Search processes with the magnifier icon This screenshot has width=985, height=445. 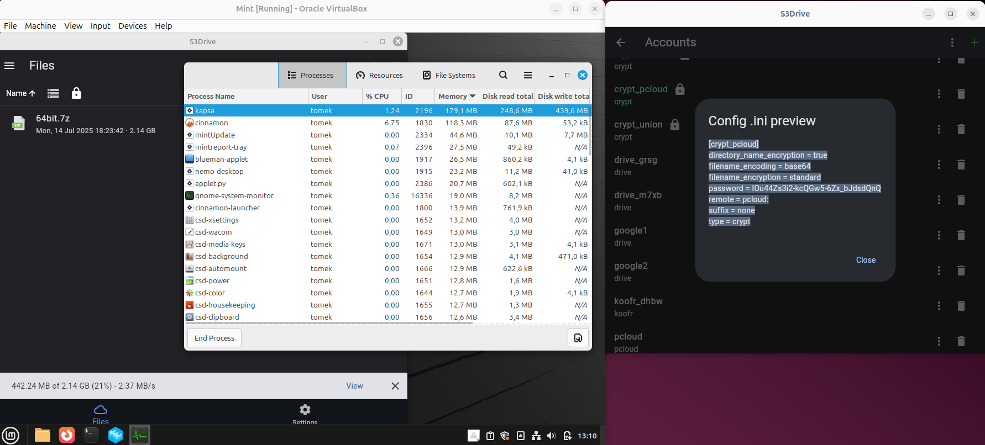click(503, 75)
